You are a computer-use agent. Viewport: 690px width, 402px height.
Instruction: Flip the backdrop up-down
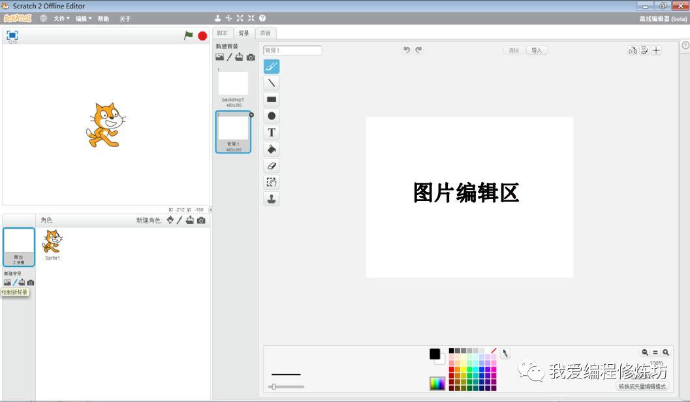pyautogui.click(x=644, y=50)
